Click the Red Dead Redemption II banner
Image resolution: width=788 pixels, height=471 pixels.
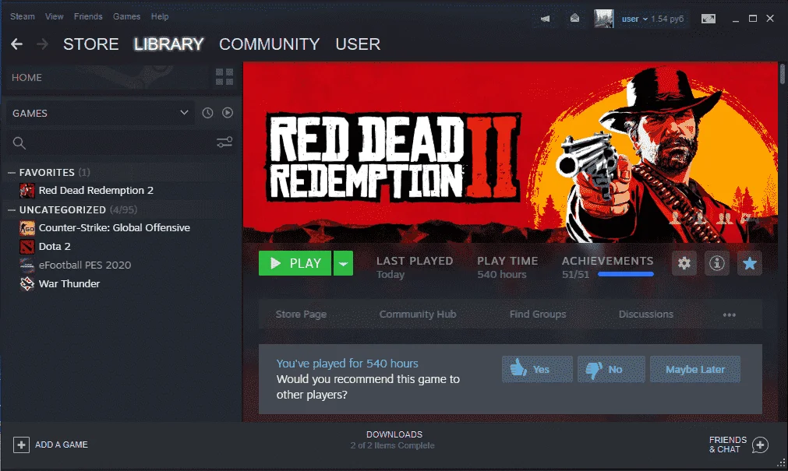click(x=510, y=152)
